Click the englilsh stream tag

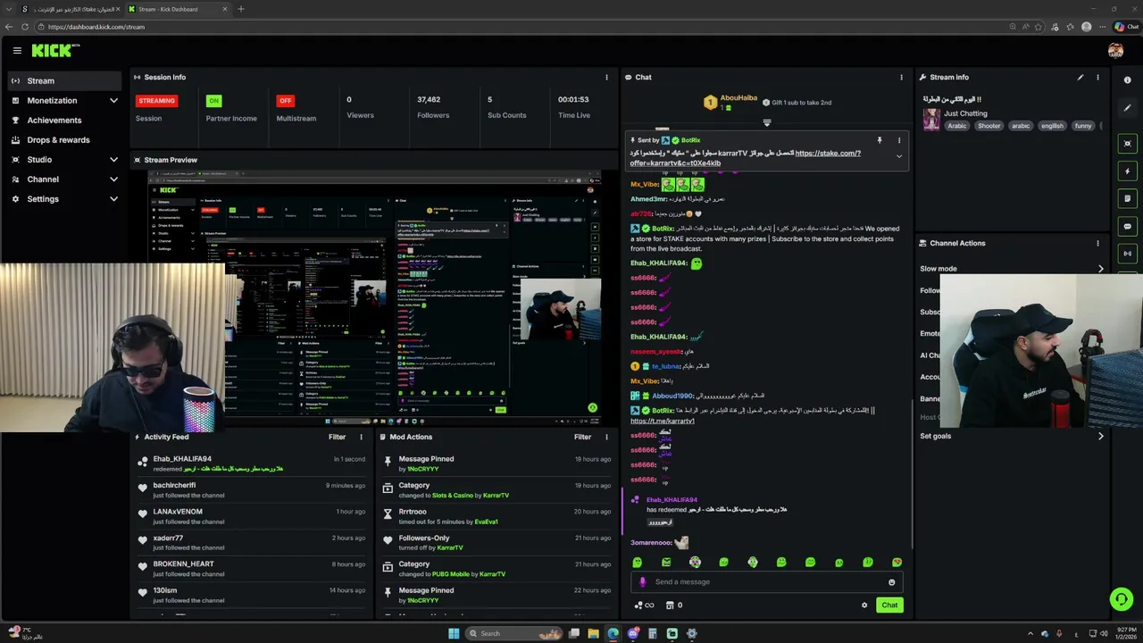1052,126
